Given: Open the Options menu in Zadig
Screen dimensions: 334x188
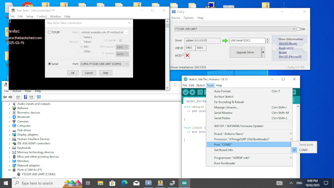Looking at the screenshot, I should point(189,18).
